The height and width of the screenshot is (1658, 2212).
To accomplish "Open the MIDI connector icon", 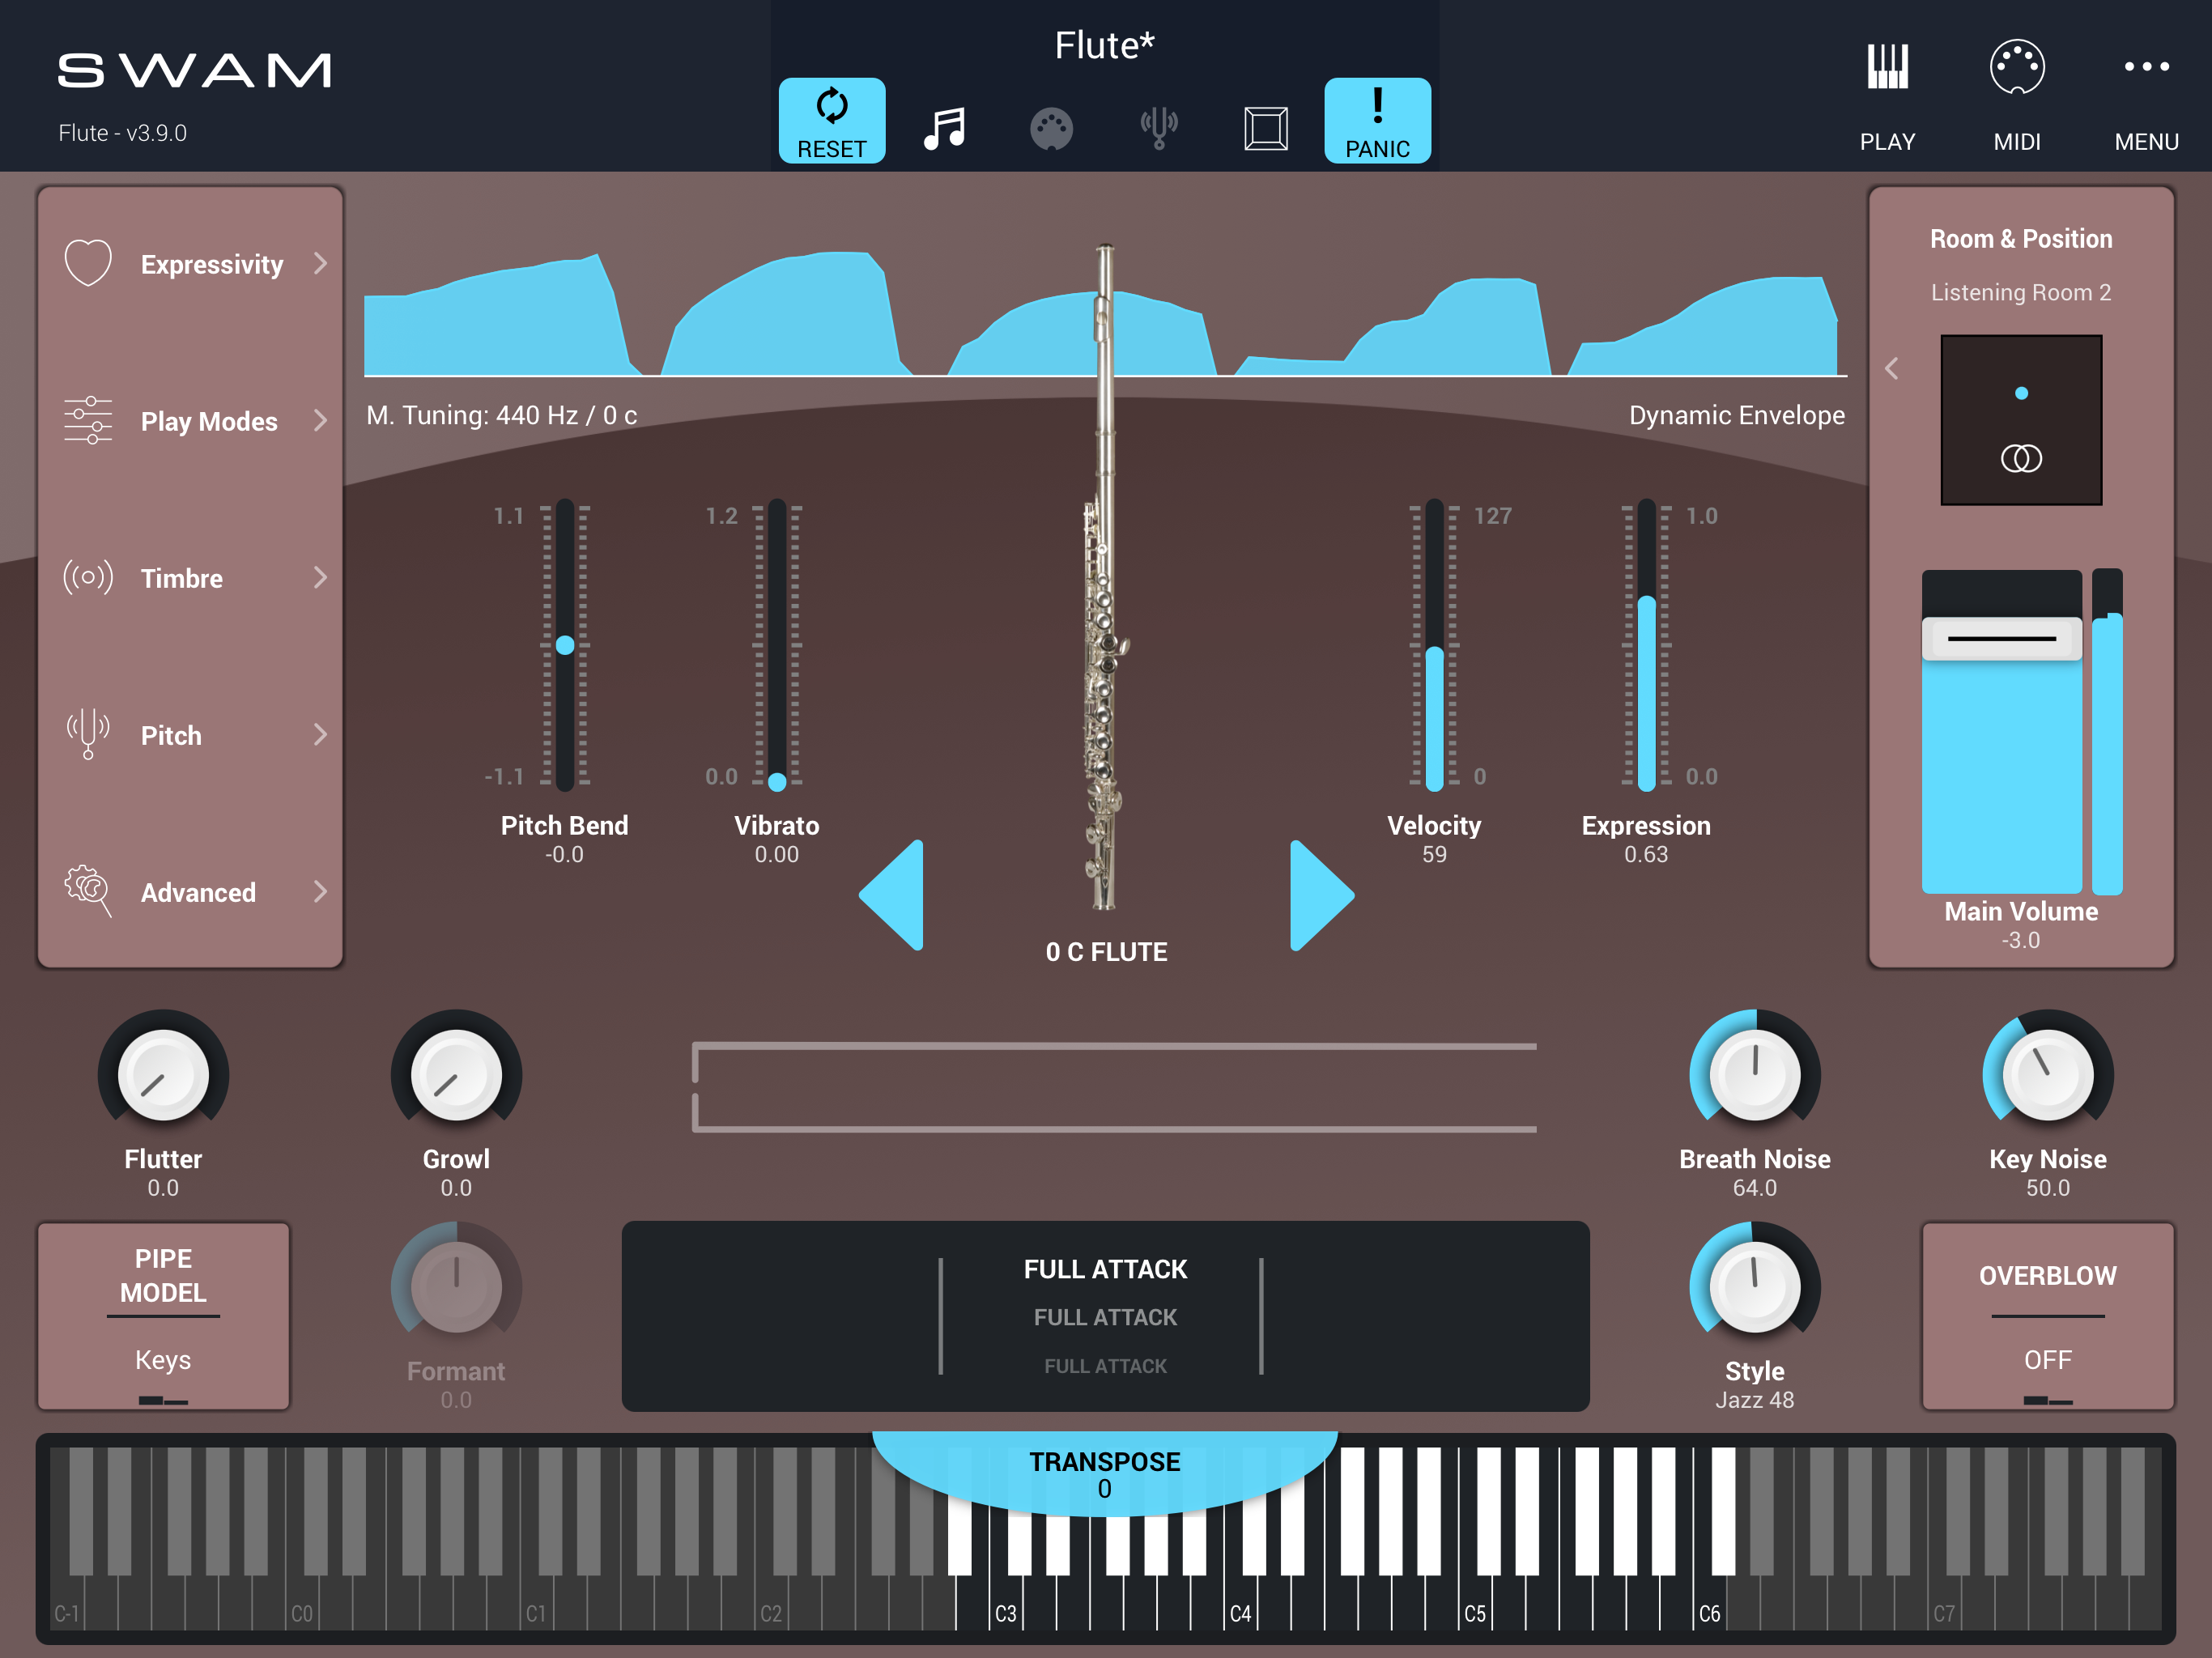I will click(2017, 67).
